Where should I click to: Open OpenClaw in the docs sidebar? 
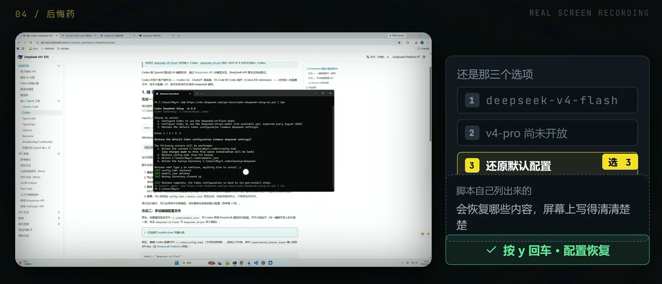click(28, 124)
